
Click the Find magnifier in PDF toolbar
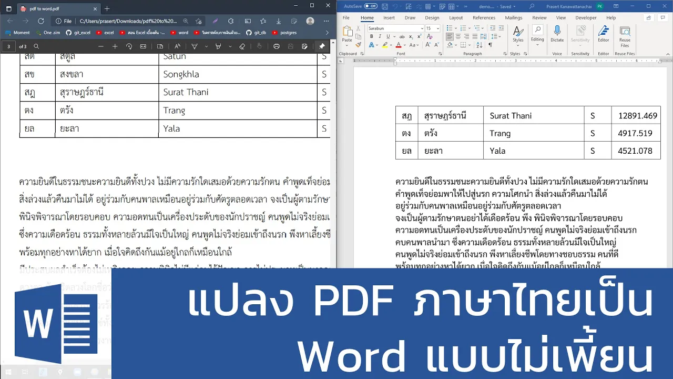pos(36,46)
